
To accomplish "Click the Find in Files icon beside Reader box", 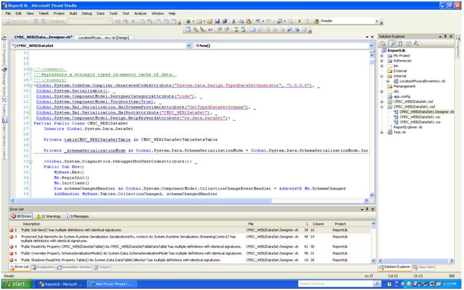I will pos(316,21).
